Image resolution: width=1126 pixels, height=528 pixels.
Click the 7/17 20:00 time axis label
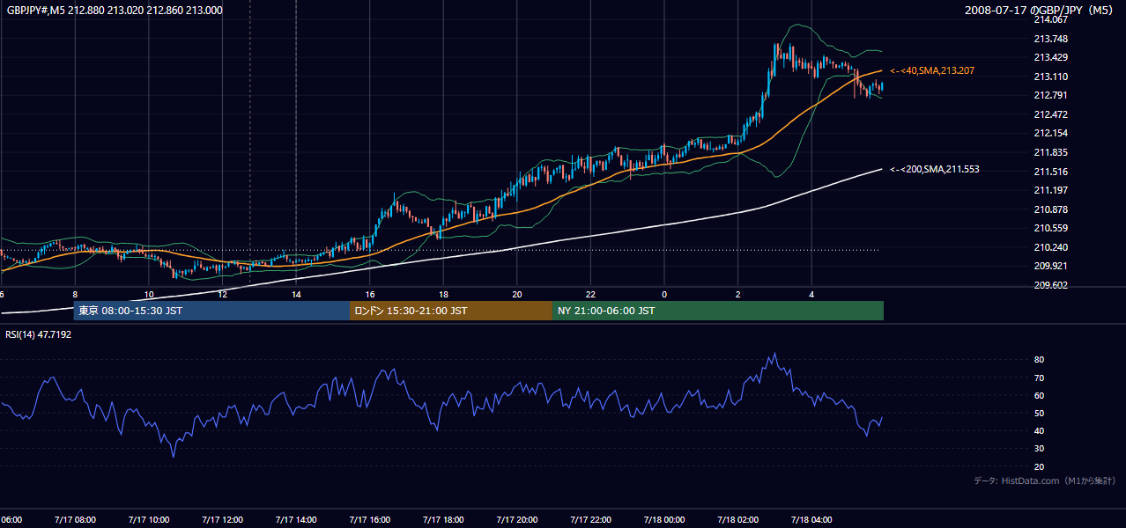[x=517, y=520]
